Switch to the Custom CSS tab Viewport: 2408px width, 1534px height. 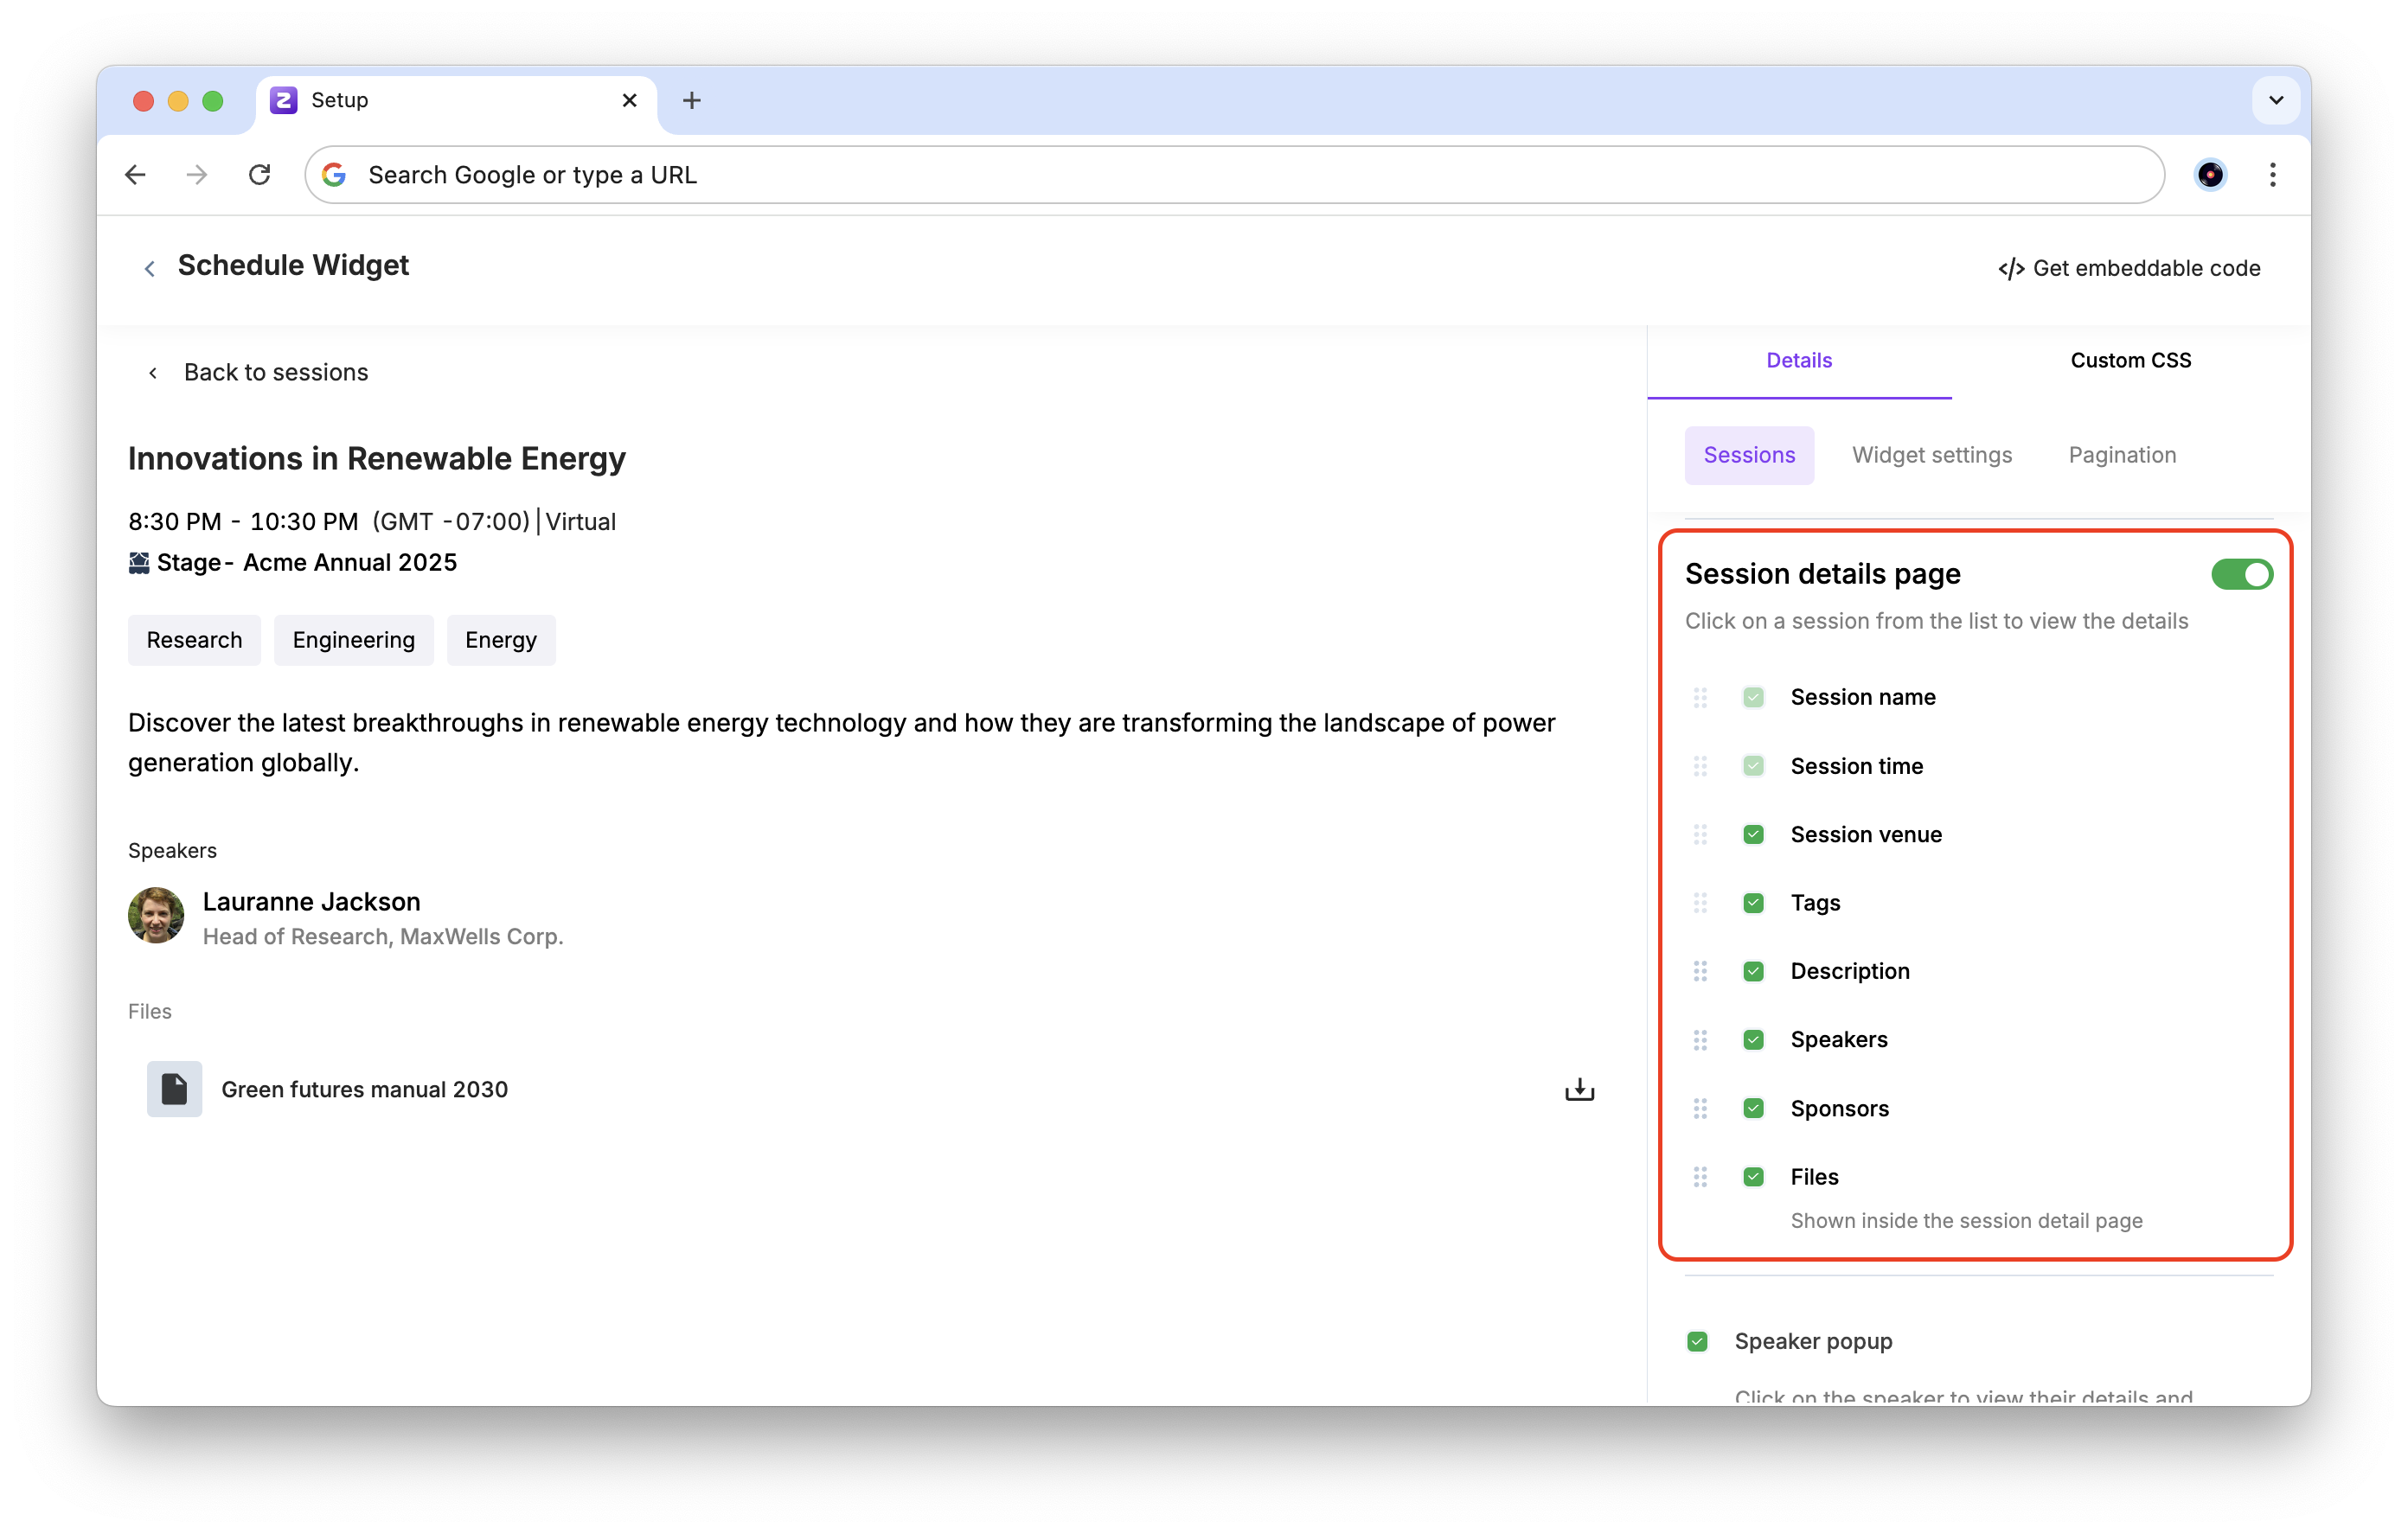[2130, 360]
